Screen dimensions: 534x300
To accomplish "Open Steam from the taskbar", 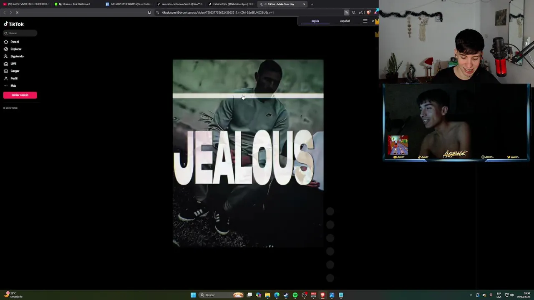I will coord(286,295).
